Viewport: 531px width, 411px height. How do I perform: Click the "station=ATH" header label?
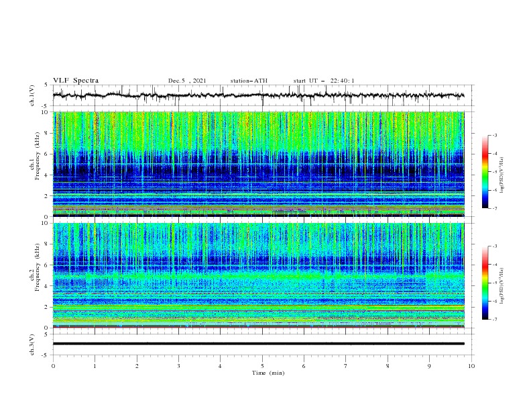(249, 81)
